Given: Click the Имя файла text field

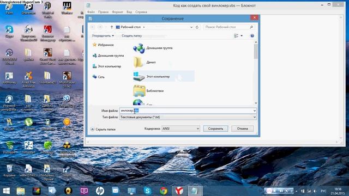Looking at the screenshot, I should [x=186, y=111].
